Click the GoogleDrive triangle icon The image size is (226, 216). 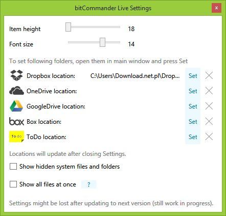coord(16,106)
